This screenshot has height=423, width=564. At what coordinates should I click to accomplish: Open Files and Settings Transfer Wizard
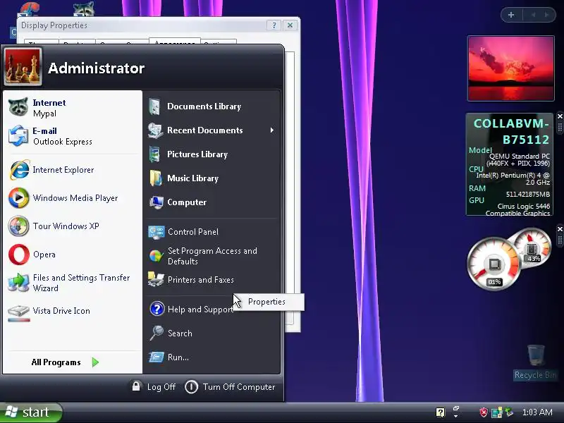pos(72,283)
